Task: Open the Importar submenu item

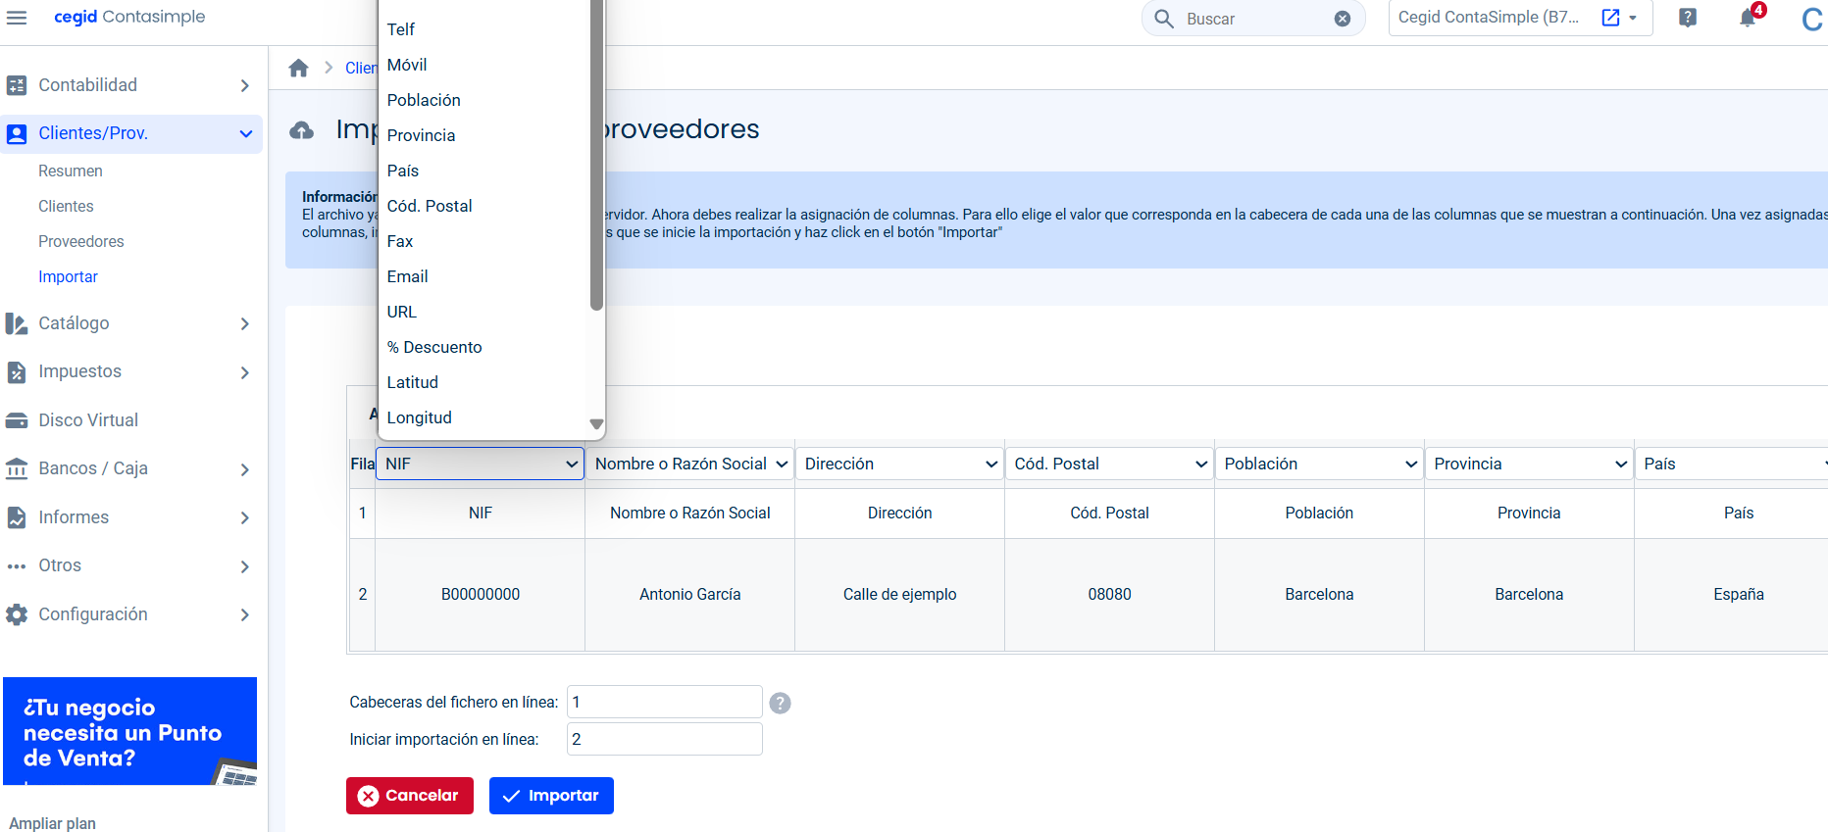Action: pos(68,276)
